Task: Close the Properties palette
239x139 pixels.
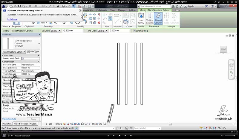Action: (39, 35)
